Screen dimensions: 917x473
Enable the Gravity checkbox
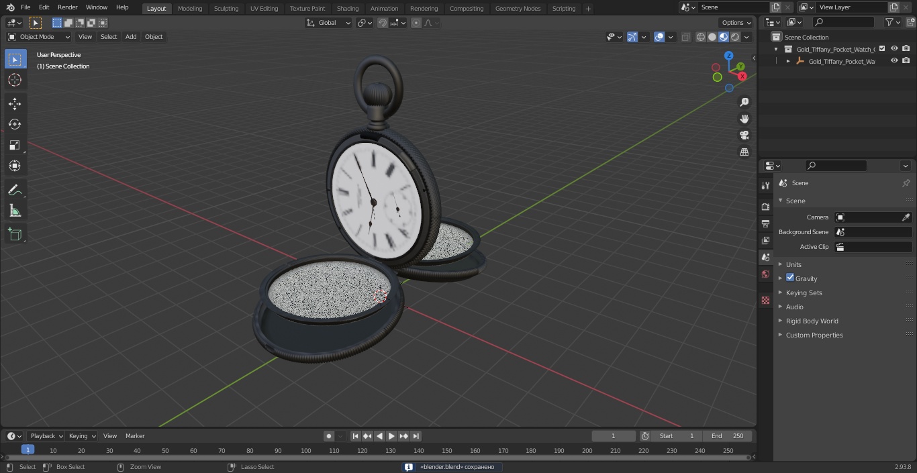[790, 278]
